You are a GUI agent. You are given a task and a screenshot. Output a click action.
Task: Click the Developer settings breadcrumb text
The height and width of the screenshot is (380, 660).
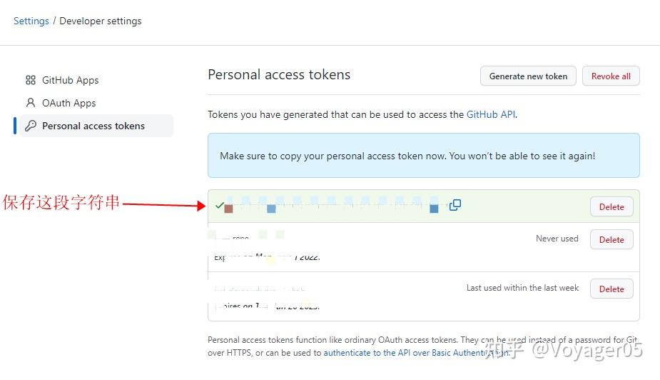click(x=100, y=21)
